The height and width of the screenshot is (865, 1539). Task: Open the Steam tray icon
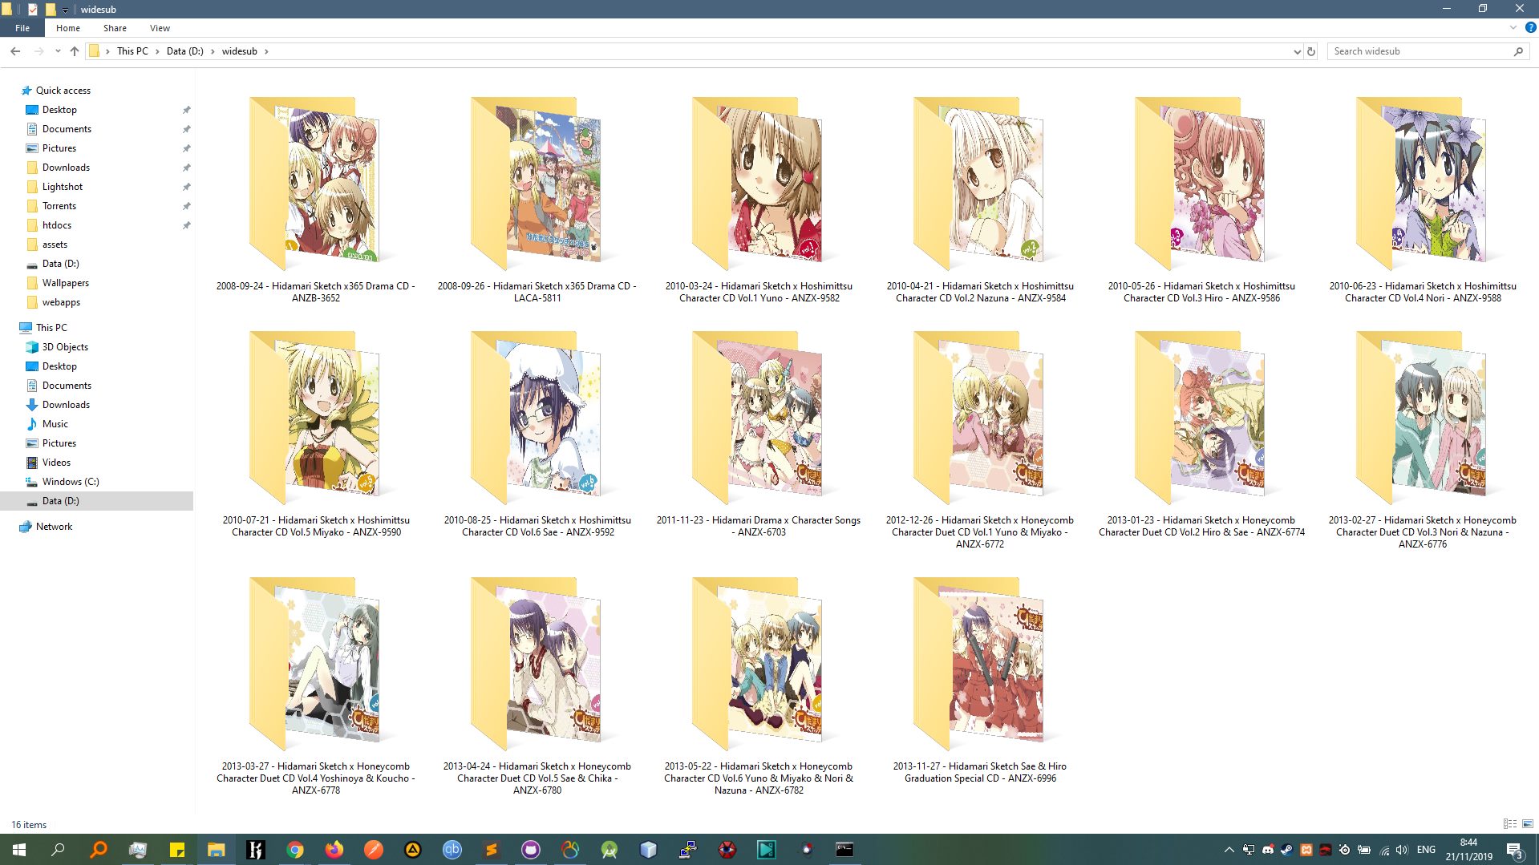[1286, 850]
